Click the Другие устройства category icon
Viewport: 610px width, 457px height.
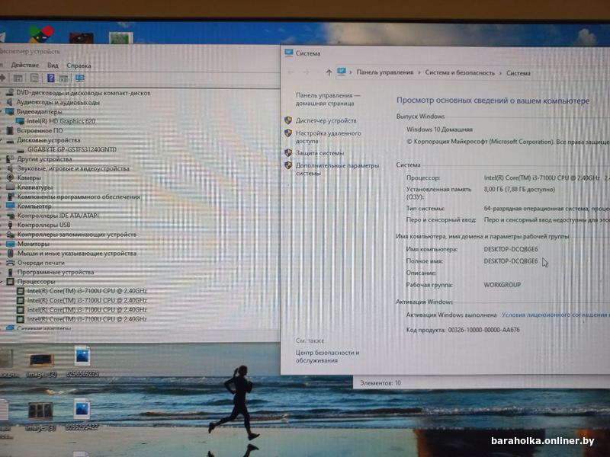point(10,159)
